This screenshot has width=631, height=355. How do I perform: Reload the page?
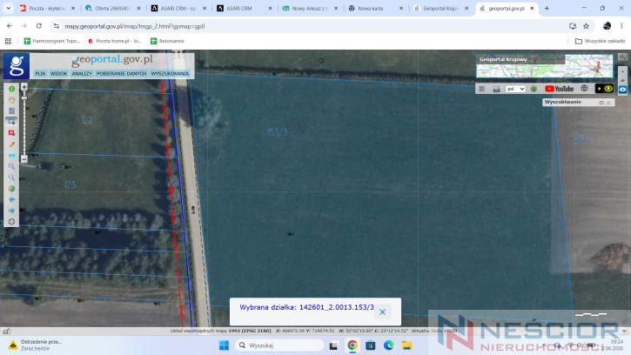point(39,26)
